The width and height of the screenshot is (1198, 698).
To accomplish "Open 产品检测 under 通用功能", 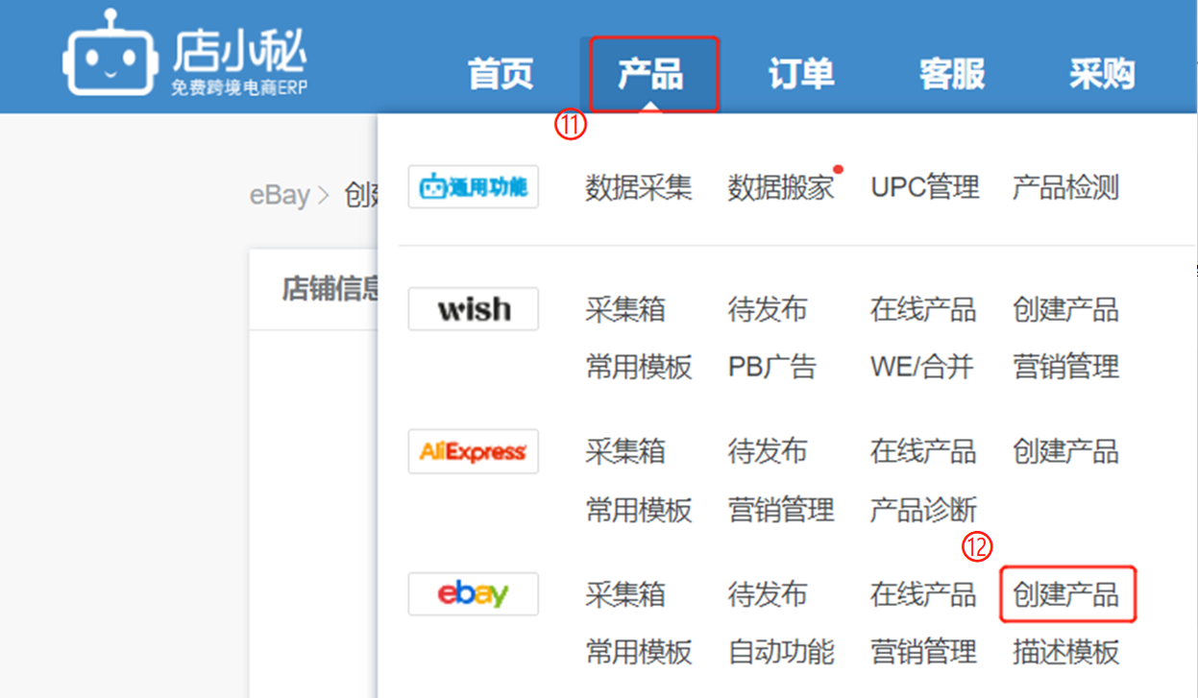I will tap(1066, 187).
